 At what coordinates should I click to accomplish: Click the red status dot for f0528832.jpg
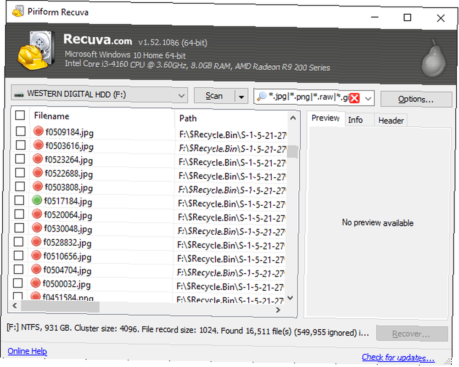[x=36, y=242]
